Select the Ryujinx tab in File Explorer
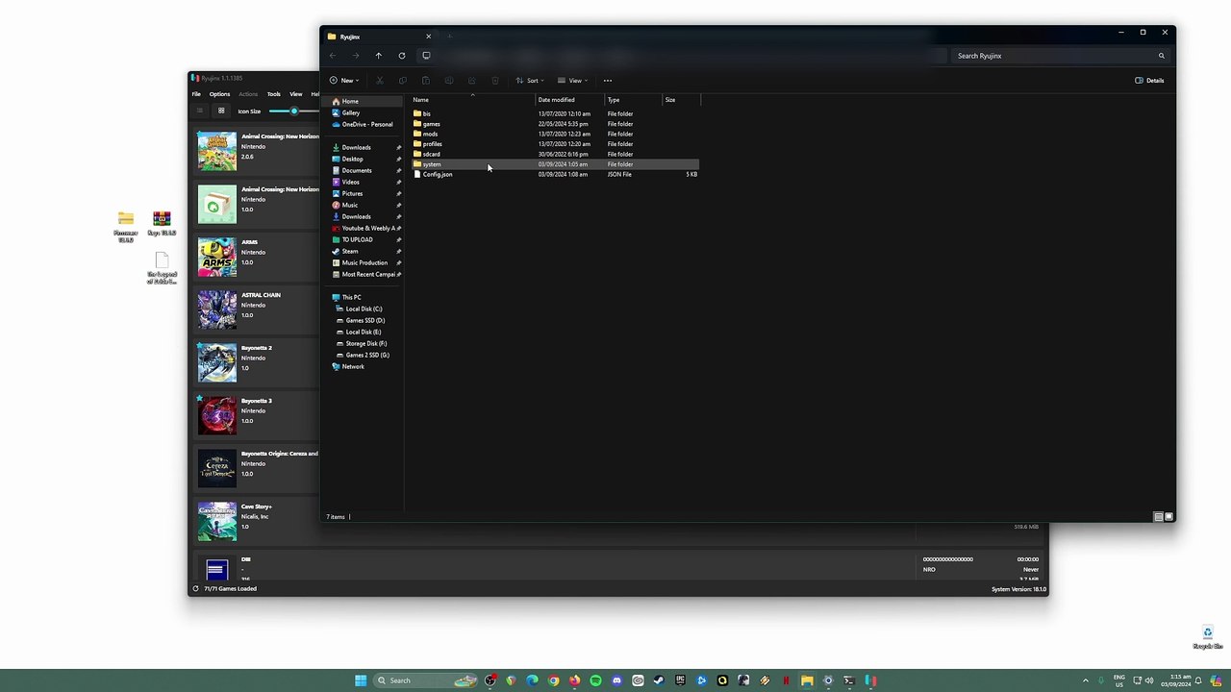1231x692 pixels. pos(379,37)
